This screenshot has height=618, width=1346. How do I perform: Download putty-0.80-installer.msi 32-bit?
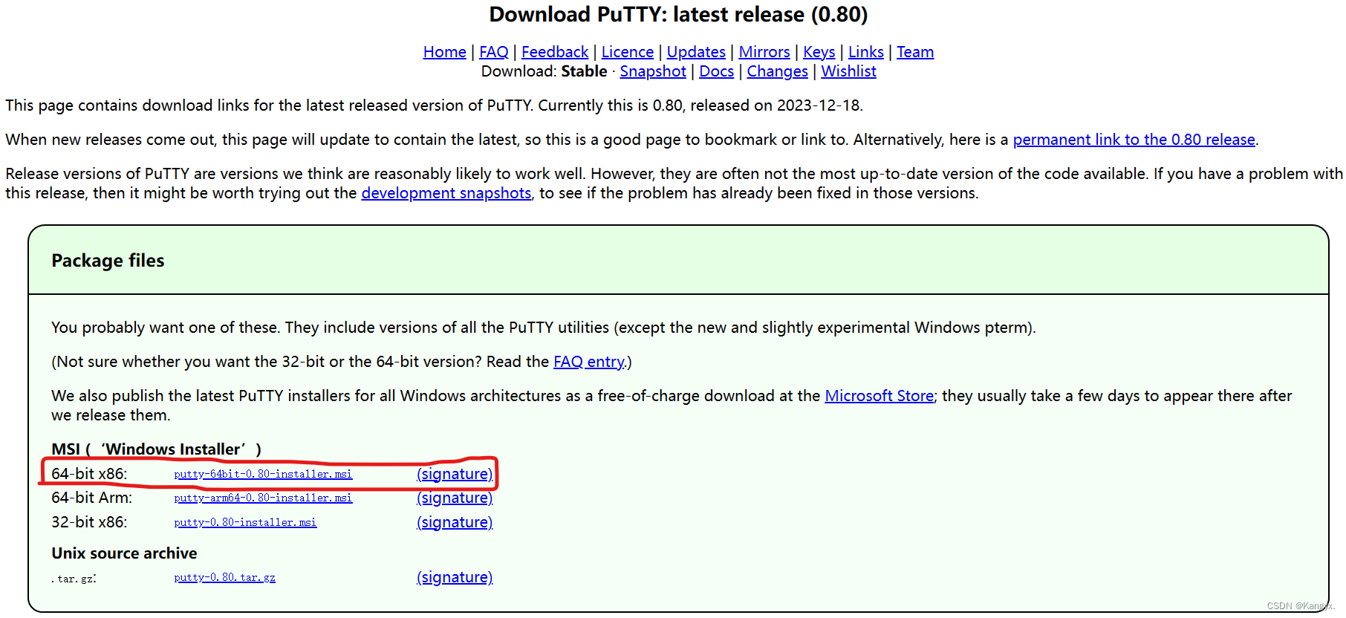[x=245, y=522]
